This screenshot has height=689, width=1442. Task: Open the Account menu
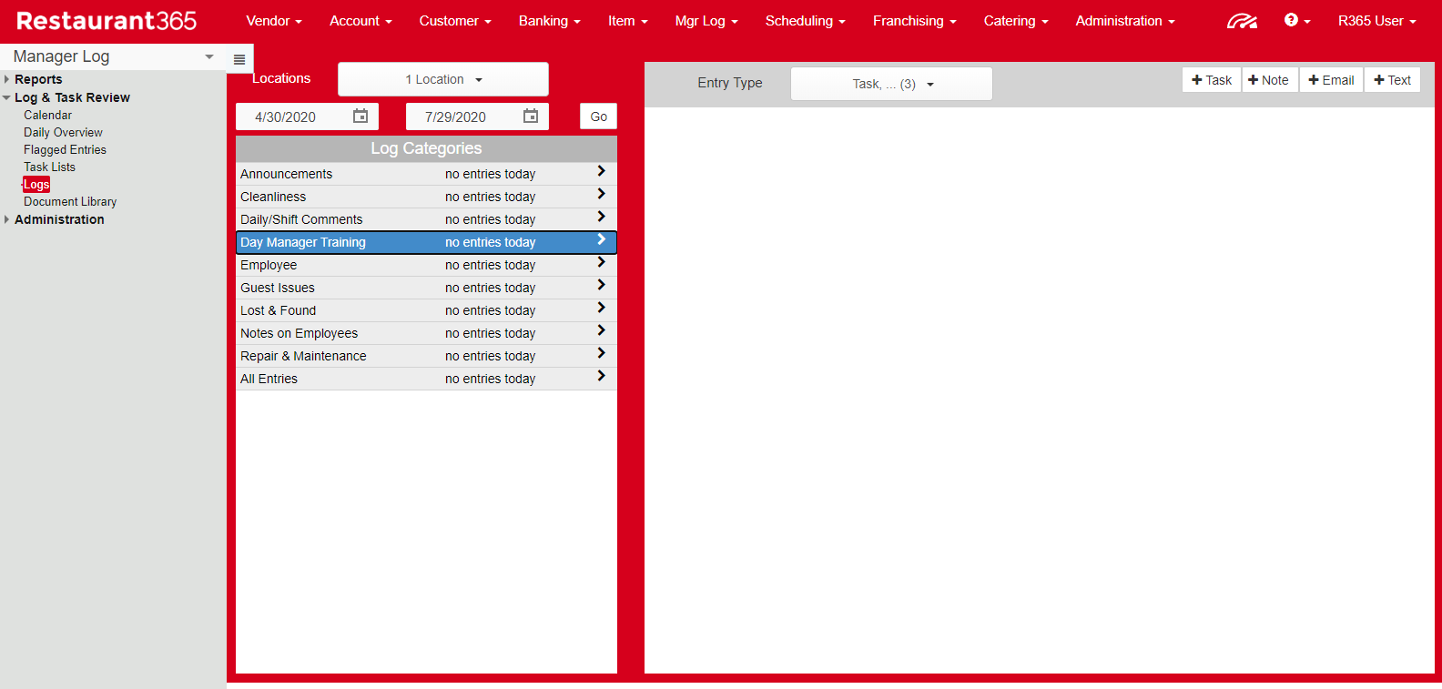tap(360, 21)
